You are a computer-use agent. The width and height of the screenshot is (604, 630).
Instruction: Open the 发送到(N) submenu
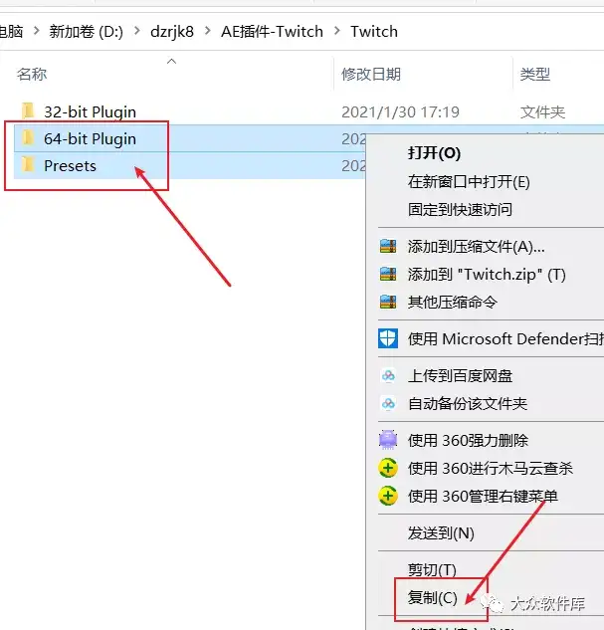point(441,533)
